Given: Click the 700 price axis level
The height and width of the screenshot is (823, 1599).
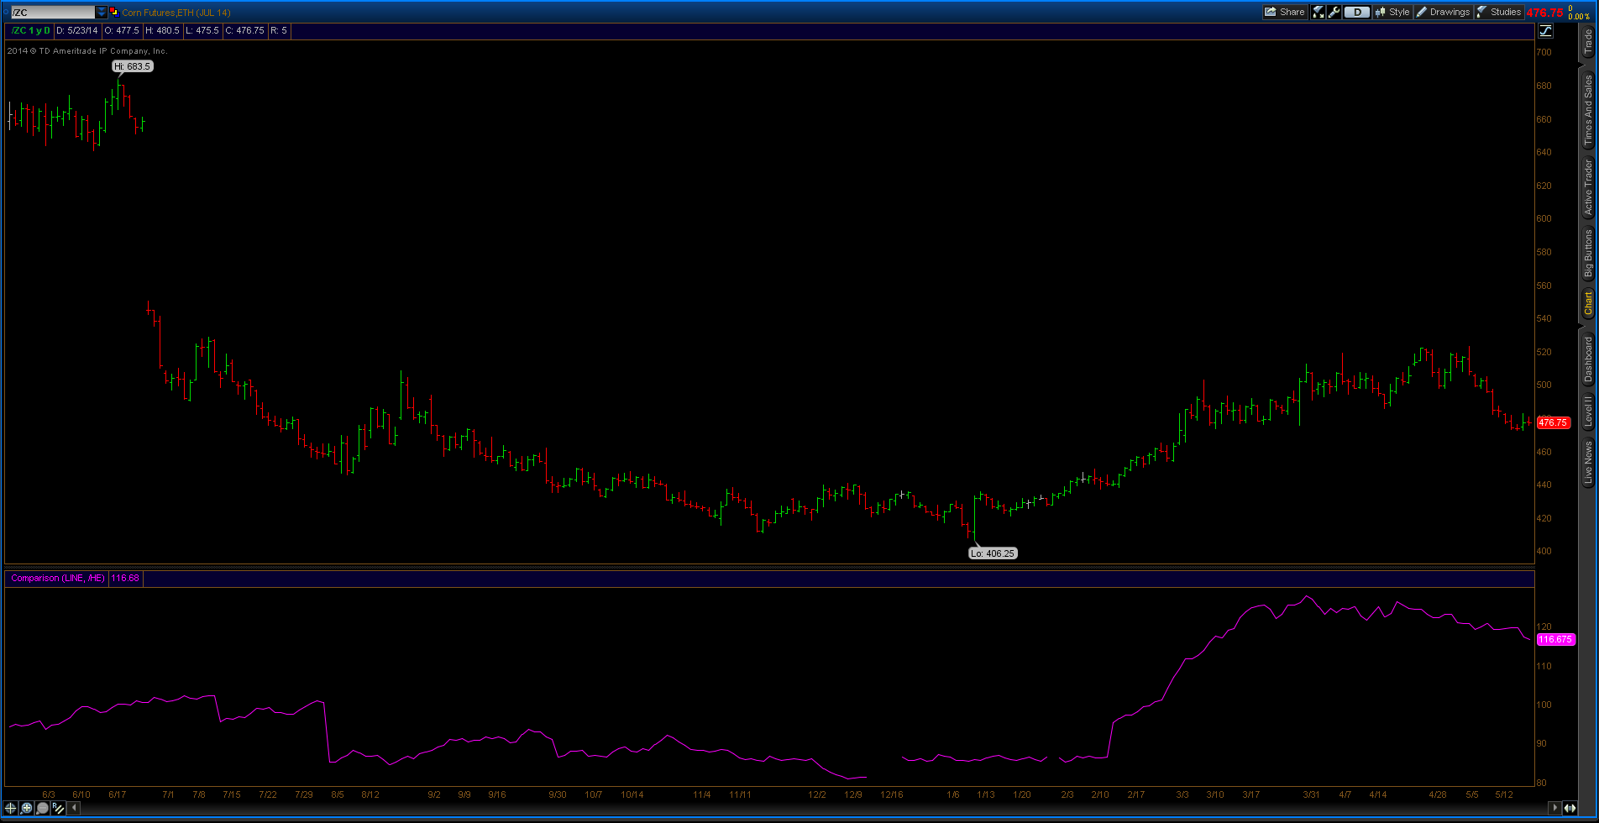Looking at the screenshot, I should 1544,52.
